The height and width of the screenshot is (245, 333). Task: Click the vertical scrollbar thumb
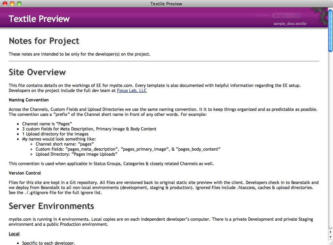(x=330, y=30)
